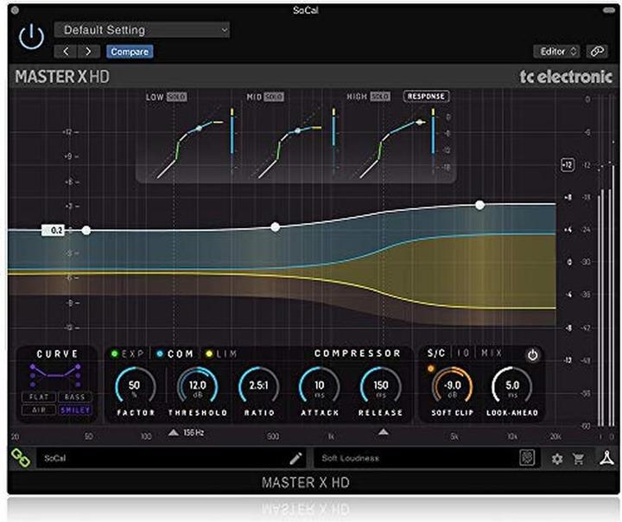Click the LOW band compression curve handle

coord(200,128)
